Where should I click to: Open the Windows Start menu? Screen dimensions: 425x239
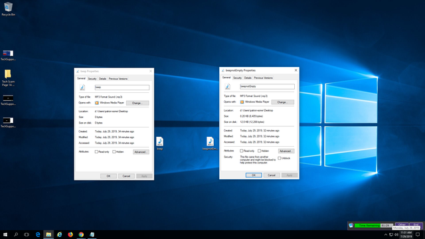[5, 234]
